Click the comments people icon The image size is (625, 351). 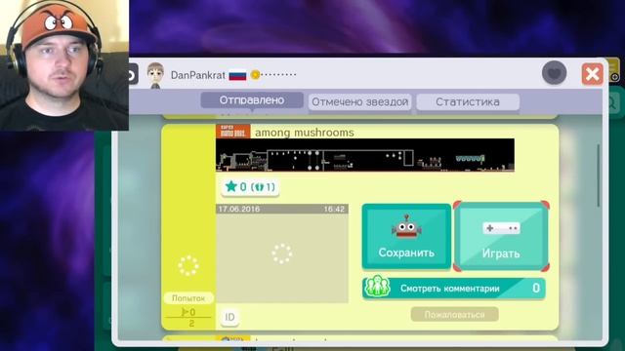point(377,286)
